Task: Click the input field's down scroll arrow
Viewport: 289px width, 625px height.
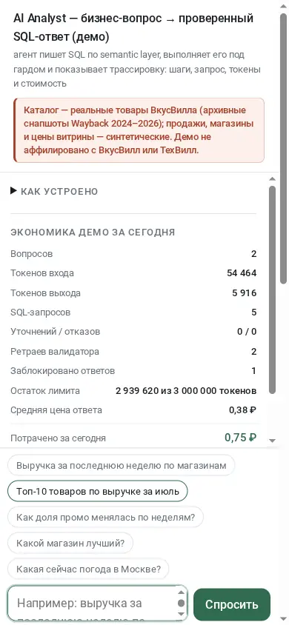Action: point(181,614)
